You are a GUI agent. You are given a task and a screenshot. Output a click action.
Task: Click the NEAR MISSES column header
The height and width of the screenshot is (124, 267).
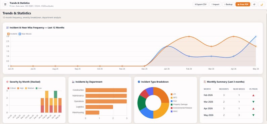[239, 89]
